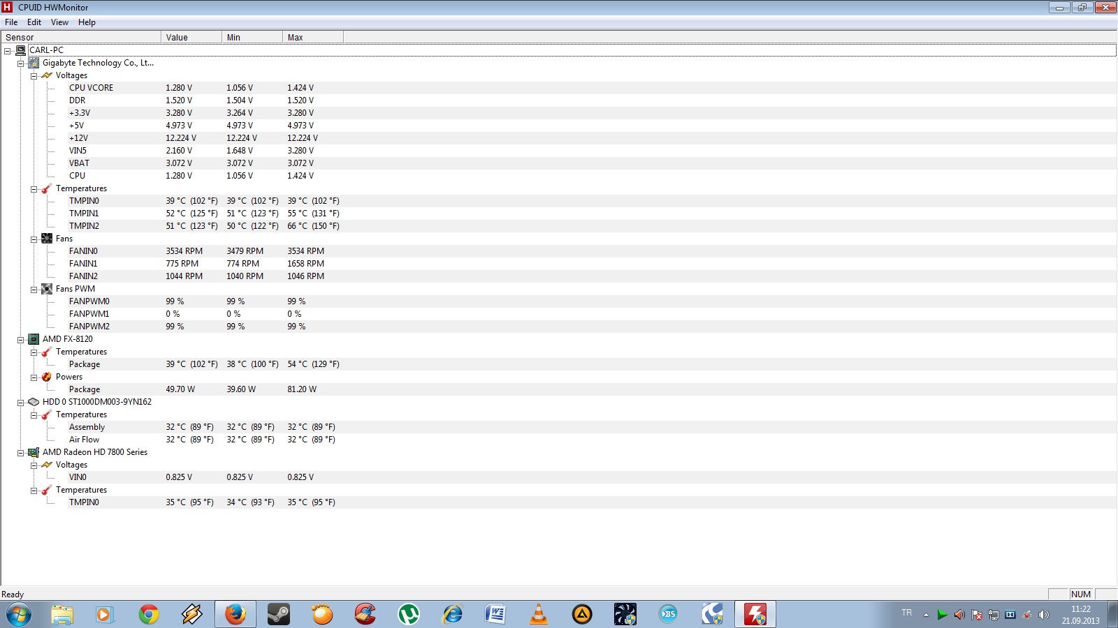
Task: Click the HWMonitor title bar logo icon
Action: point(8,7)
